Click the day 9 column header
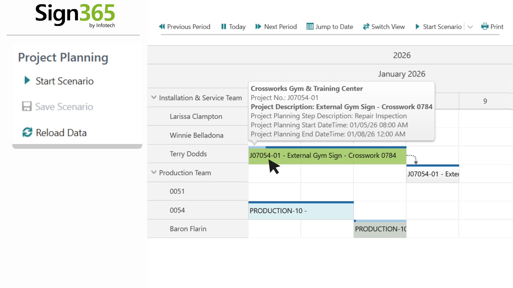The height and width of the screenshot is (288, 513). 485,101
